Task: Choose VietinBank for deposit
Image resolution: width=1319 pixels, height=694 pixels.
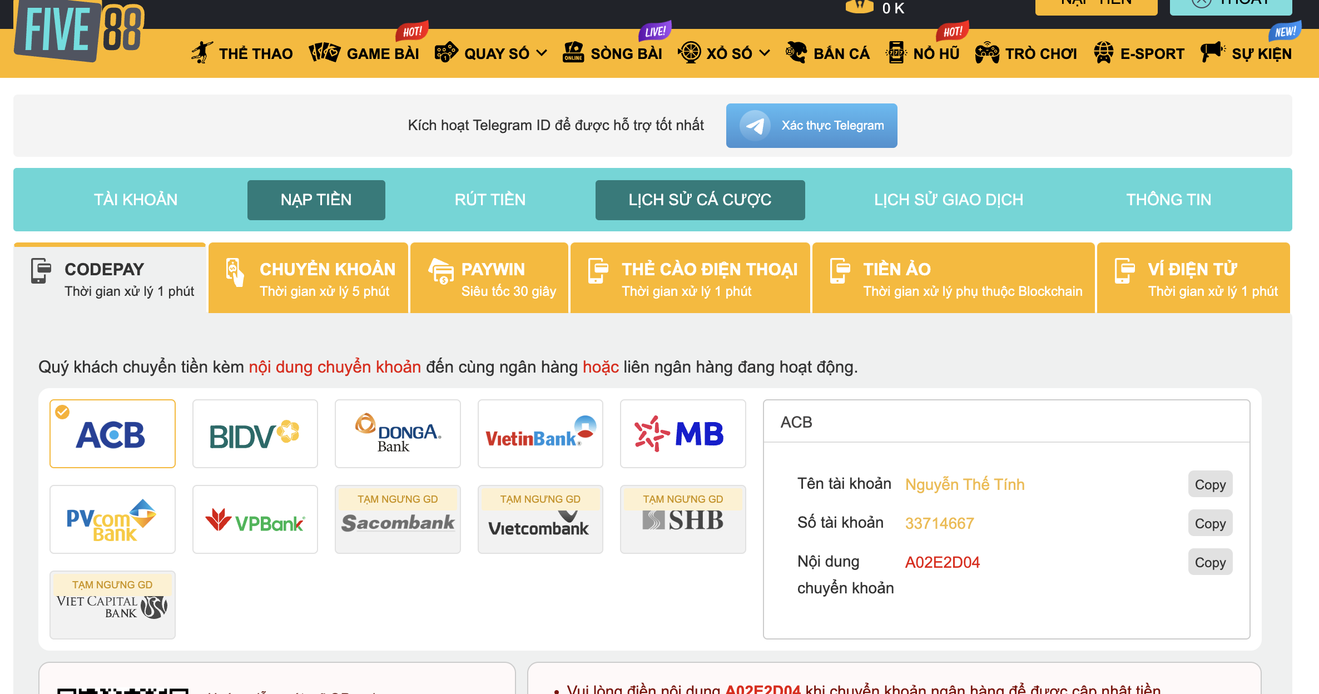Action: [540, 434]
